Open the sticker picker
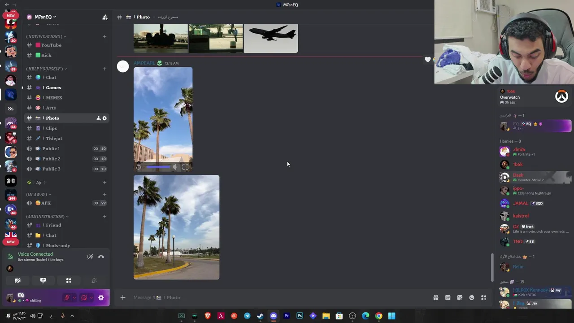 coord(460,297)
